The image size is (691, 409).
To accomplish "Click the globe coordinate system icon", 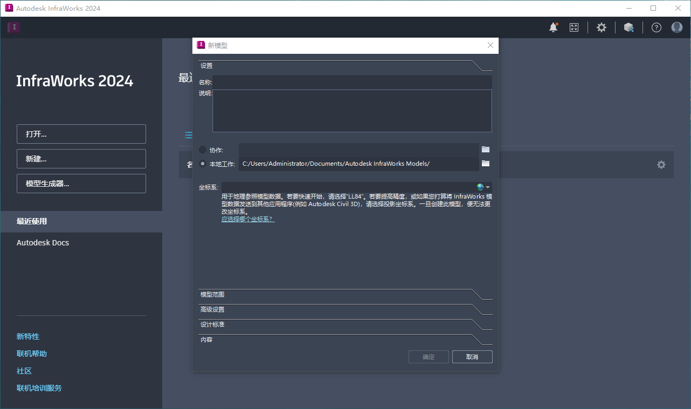I will pyautogui.click(x=480, y=187).
